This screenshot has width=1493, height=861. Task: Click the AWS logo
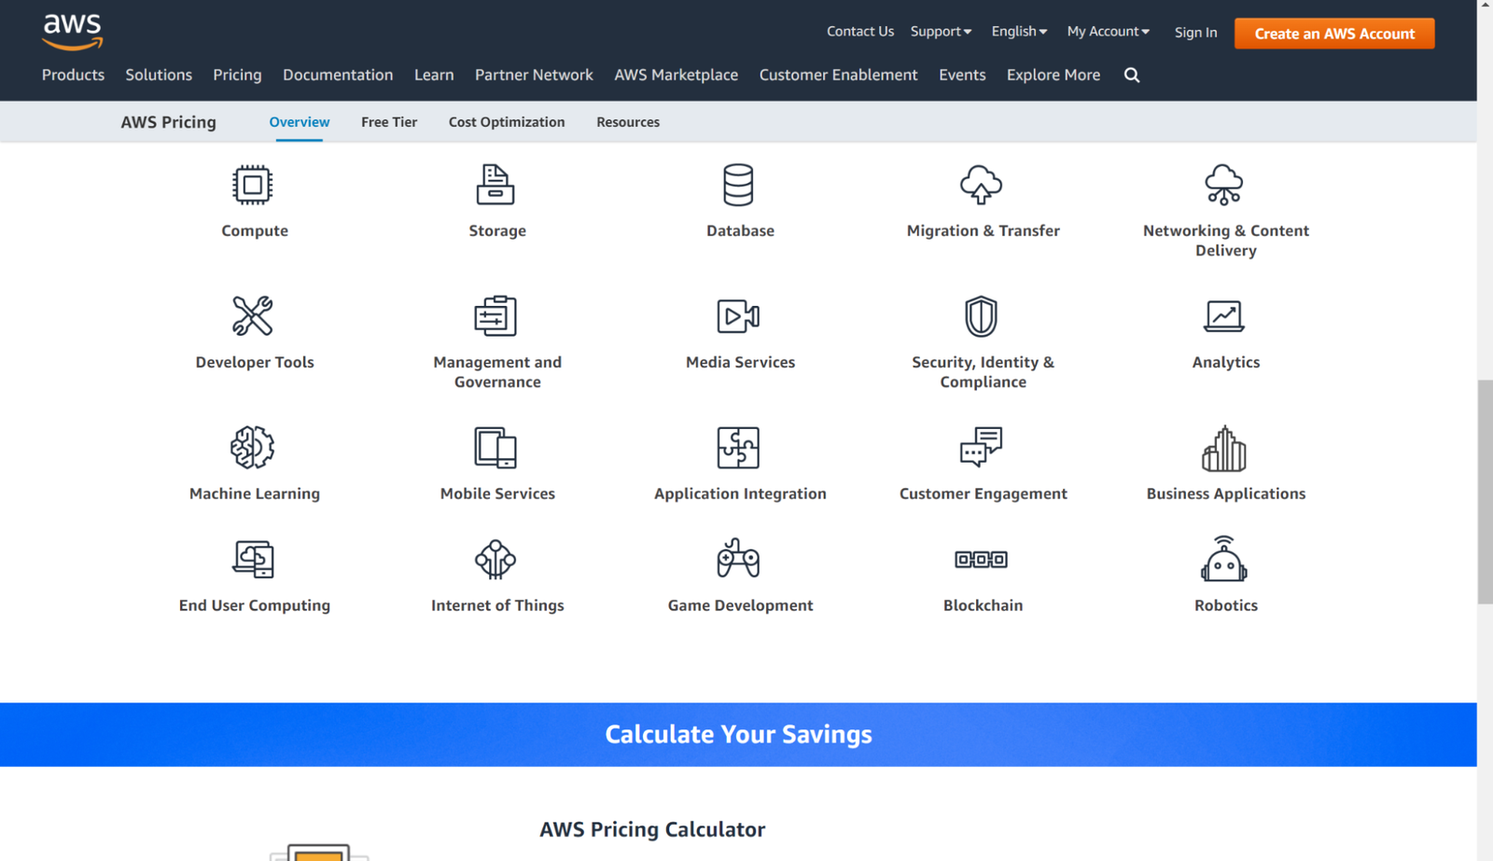(x=72, y=32)
